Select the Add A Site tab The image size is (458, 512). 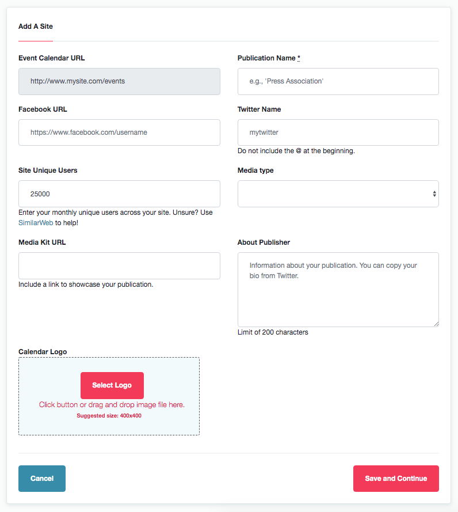36,26
